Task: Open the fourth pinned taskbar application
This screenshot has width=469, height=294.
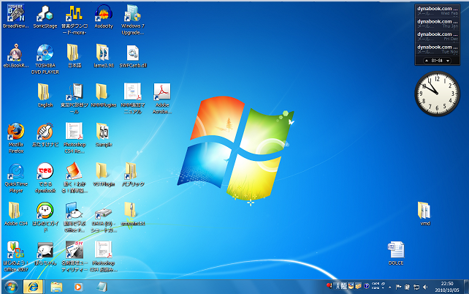Action: click(102, 287)
